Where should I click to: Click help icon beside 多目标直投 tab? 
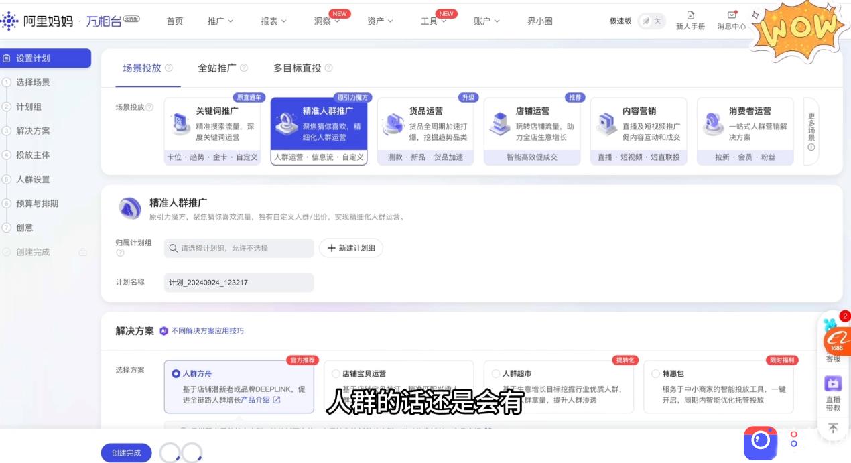329,68
